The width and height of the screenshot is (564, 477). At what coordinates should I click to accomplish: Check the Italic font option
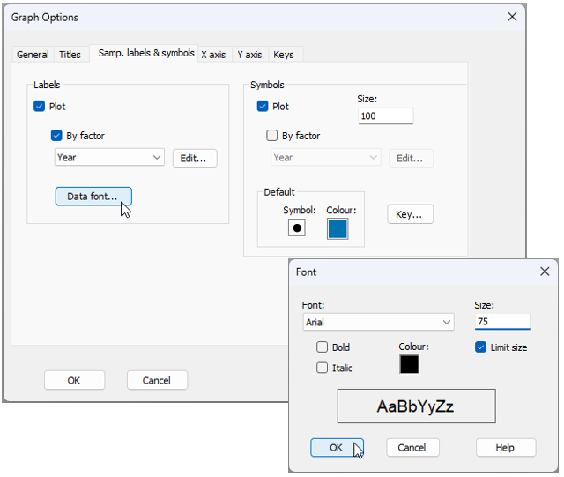coord(323,368)
